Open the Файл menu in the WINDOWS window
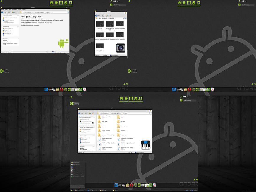 coord(2,10)
